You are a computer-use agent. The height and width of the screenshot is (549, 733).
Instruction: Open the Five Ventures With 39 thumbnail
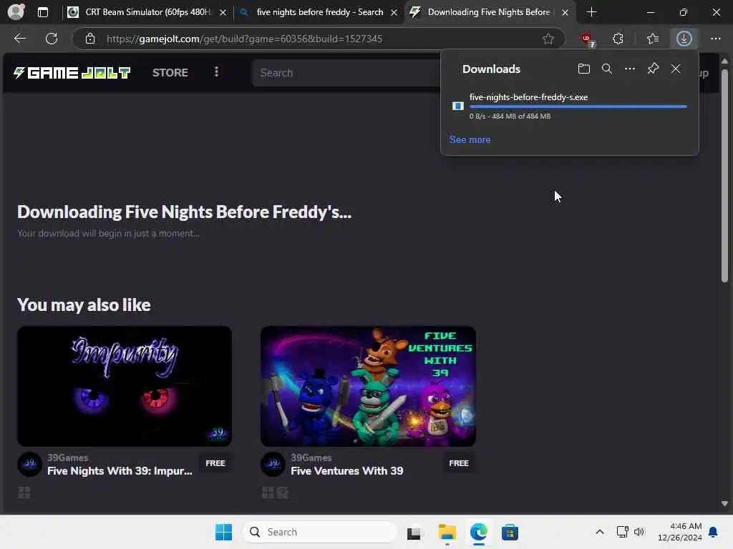[x=368, y=386]
